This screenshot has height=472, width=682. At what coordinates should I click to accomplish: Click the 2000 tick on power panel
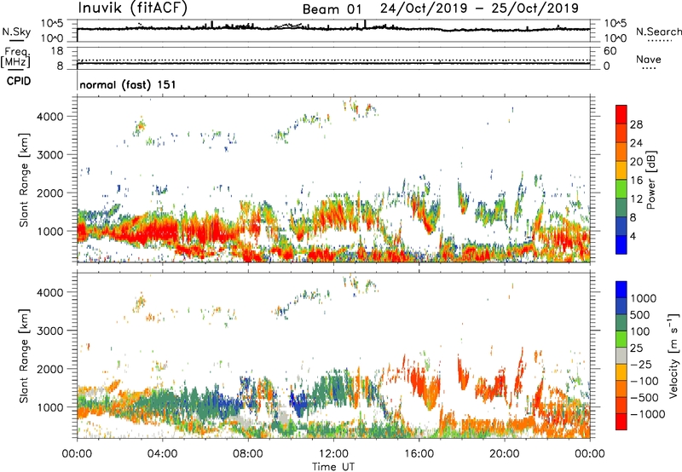50,193
